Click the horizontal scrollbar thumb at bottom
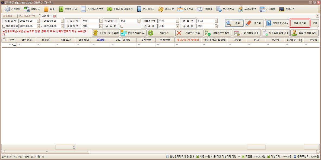 [47, 152]
